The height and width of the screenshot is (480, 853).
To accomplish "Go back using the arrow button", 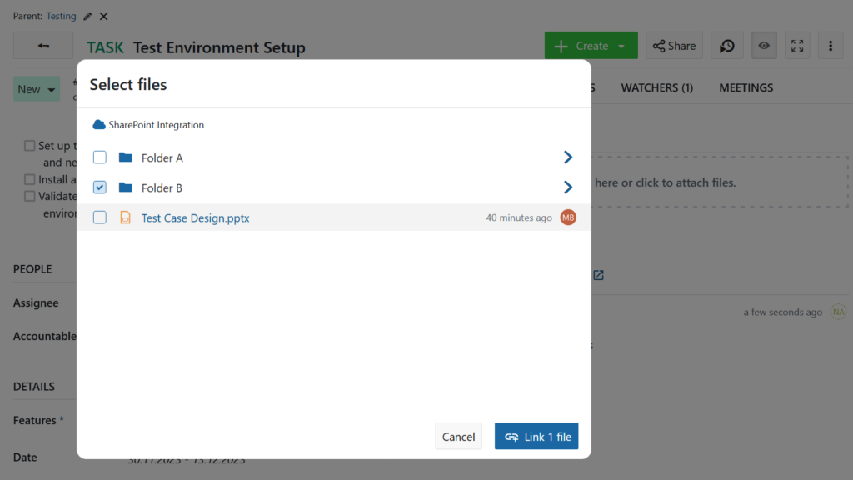I will coord(42,45).
